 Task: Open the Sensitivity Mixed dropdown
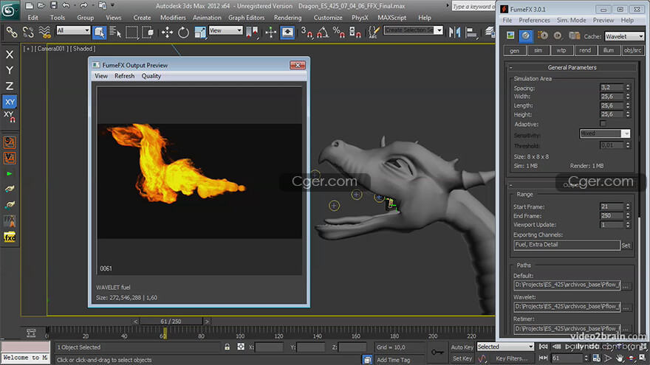pos(605,133)
